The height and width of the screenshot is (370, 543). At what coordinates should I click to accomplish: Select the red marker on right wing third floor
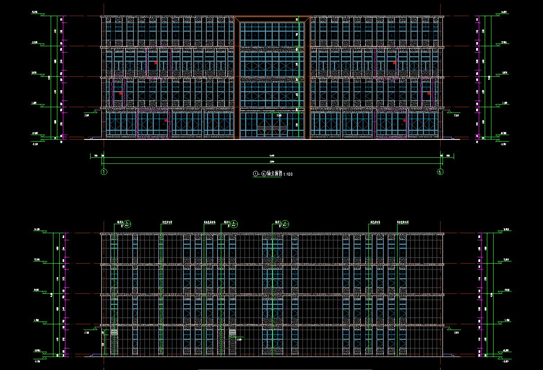(394, 64)
